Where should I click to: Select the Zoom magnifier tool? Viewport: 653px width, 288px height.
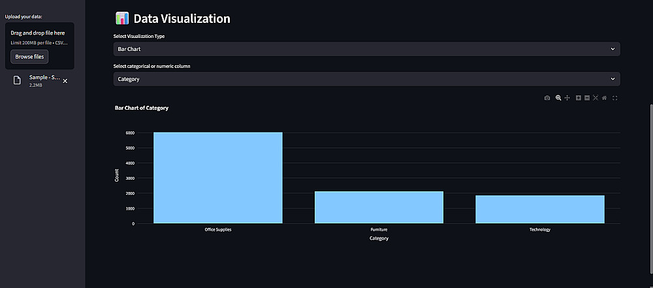558,98
